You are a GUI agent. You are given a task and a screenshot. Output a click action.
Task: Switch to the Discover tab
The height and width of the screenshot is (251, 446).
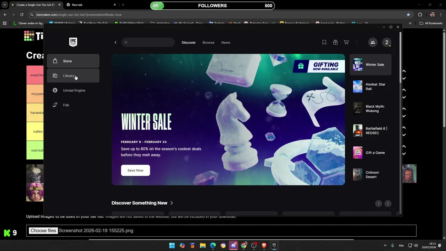click(x=189, y=43)
